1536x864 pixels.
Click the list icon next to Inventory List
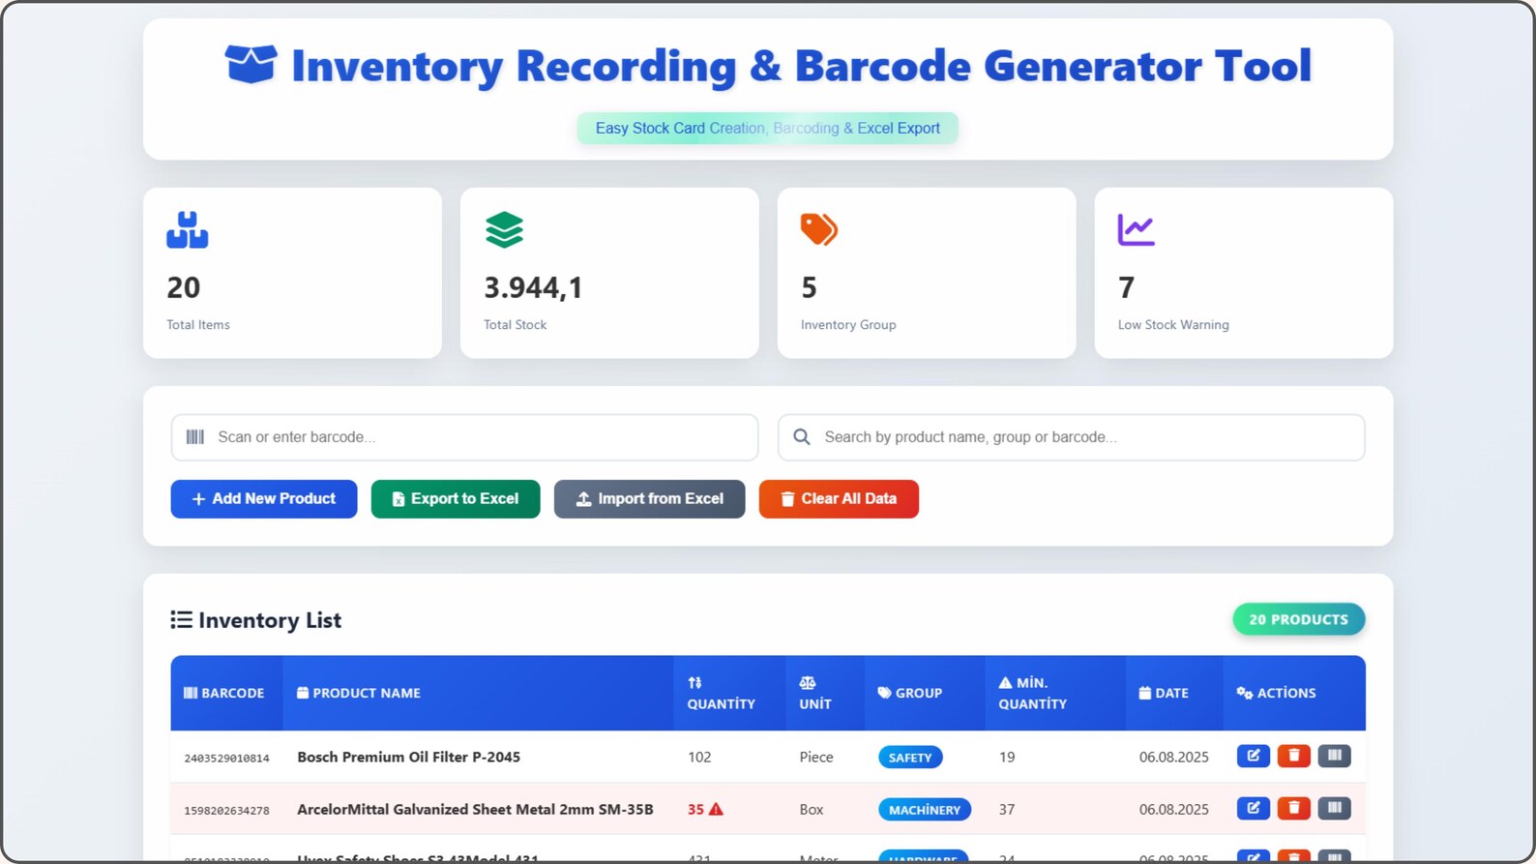181,620
